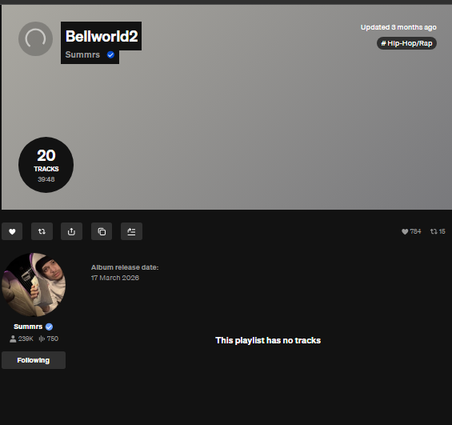View the 784 likes count

tap(411, 231)
